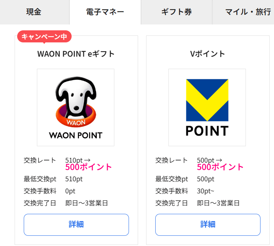
Task: Click the Vポイント card title
Action: point(208,54)
